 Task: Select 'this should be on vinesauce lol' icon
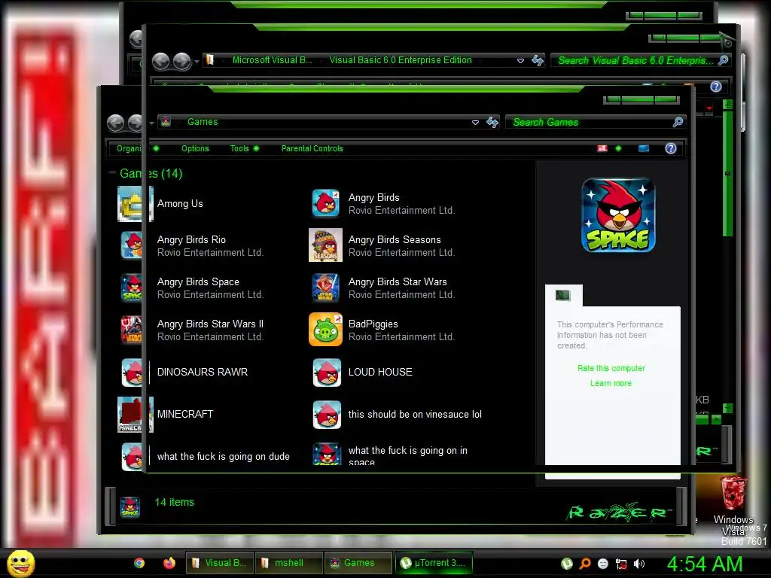click(327, 415)
